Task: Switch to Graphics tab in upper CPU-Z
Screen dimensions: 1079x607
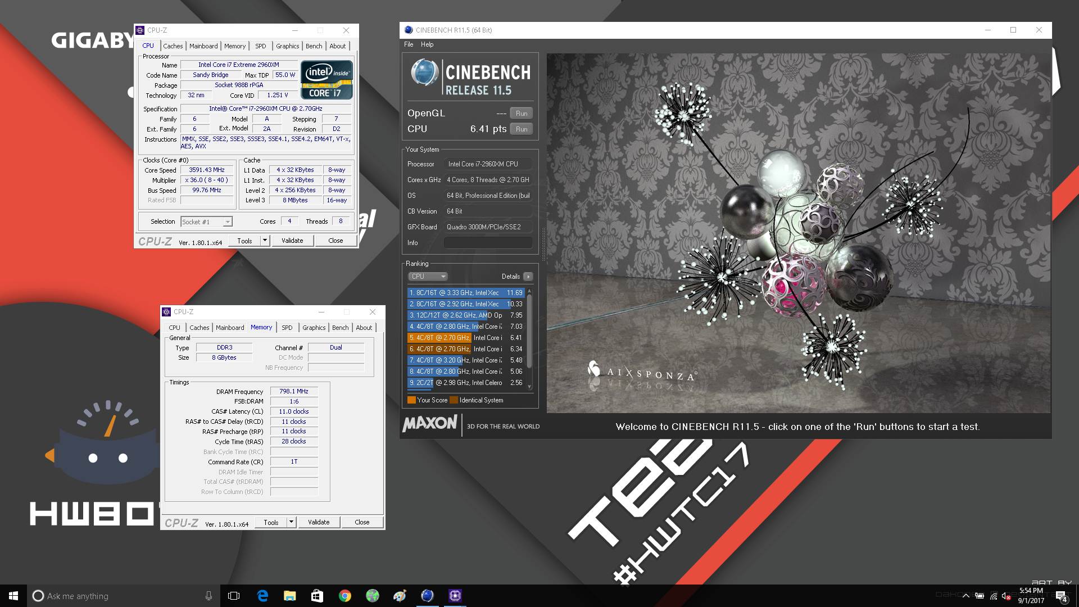Action: click(x=287, y=46)
